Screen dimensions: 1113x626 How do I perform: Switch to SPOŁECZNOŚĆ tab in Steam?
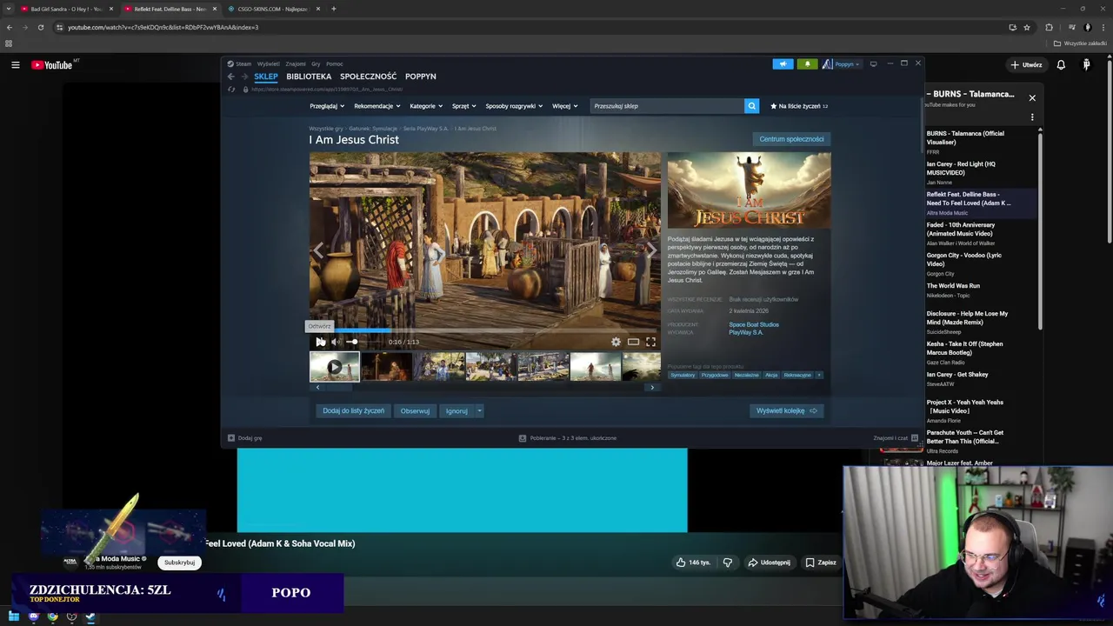(368, 77)
